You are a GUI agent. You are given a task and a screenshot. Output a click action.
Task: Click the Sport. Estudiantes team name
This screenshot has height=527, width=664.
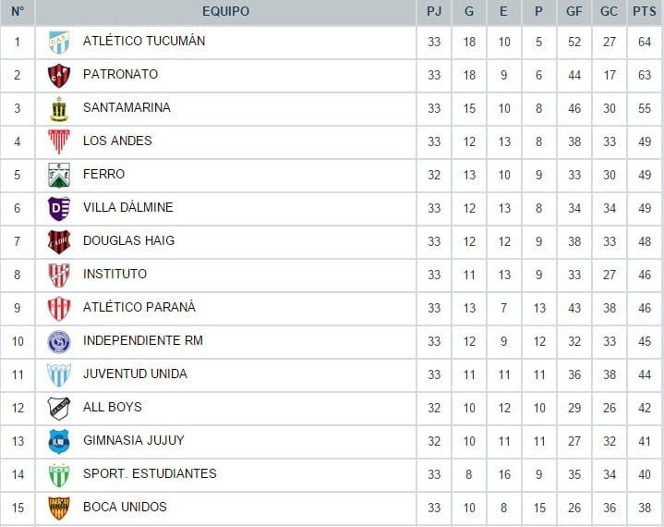[x=150, y=473]
